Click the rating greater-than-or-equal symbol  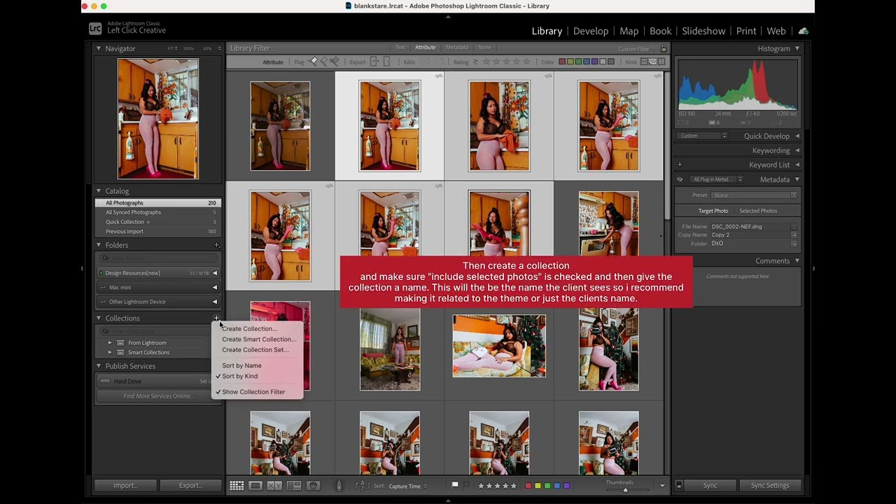(x=475, y=62)
